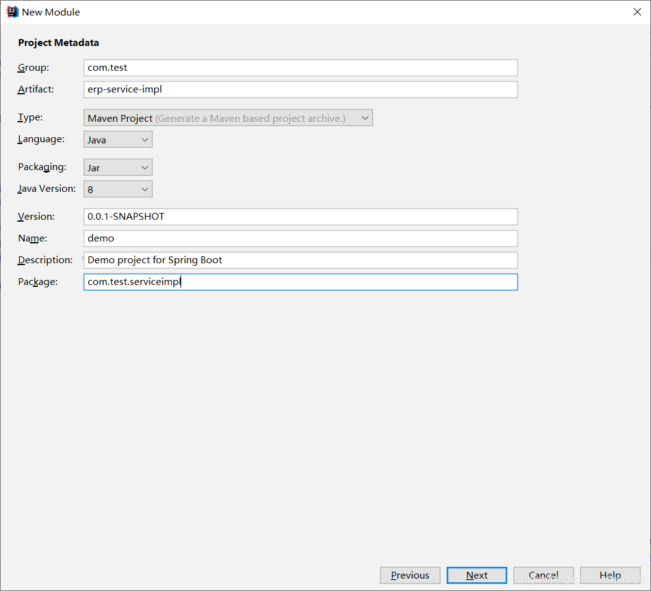
Task: Open the Type dropdown showing Maven Project
Action: pyautogui.click(x=228, y=118)
